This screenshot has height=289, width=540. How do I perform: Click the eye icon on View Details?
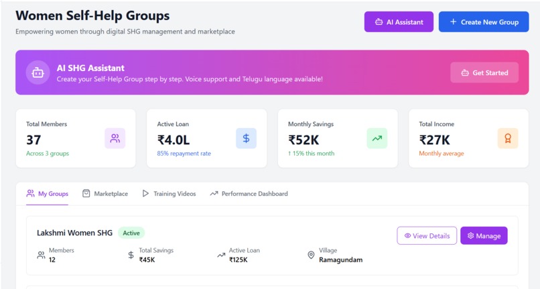[407, 235]
